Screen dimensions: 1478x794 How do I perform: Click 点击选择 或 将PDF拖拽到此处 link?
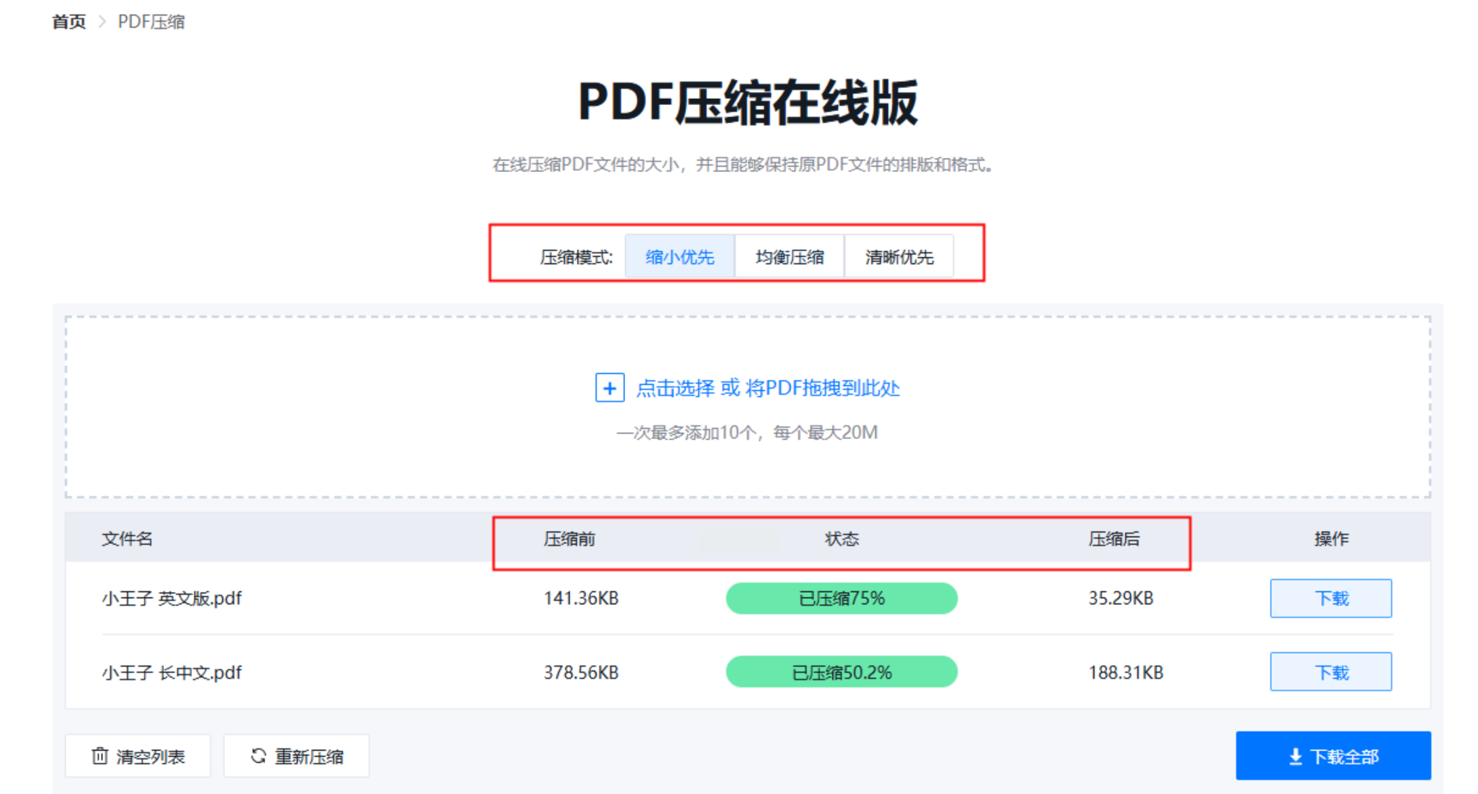tap(767, 388)
